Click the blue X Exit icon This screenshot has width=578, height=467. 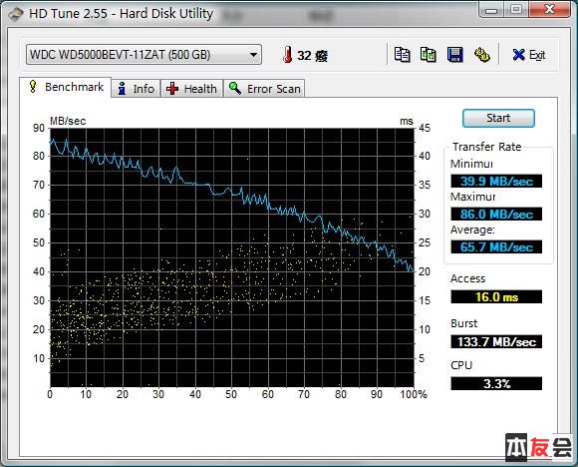(x=518, y=55)
